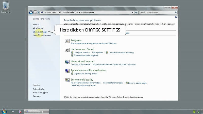The image size is (203, 114).
Task: Click the Programs category icon
Action: [x=67, y=41]
